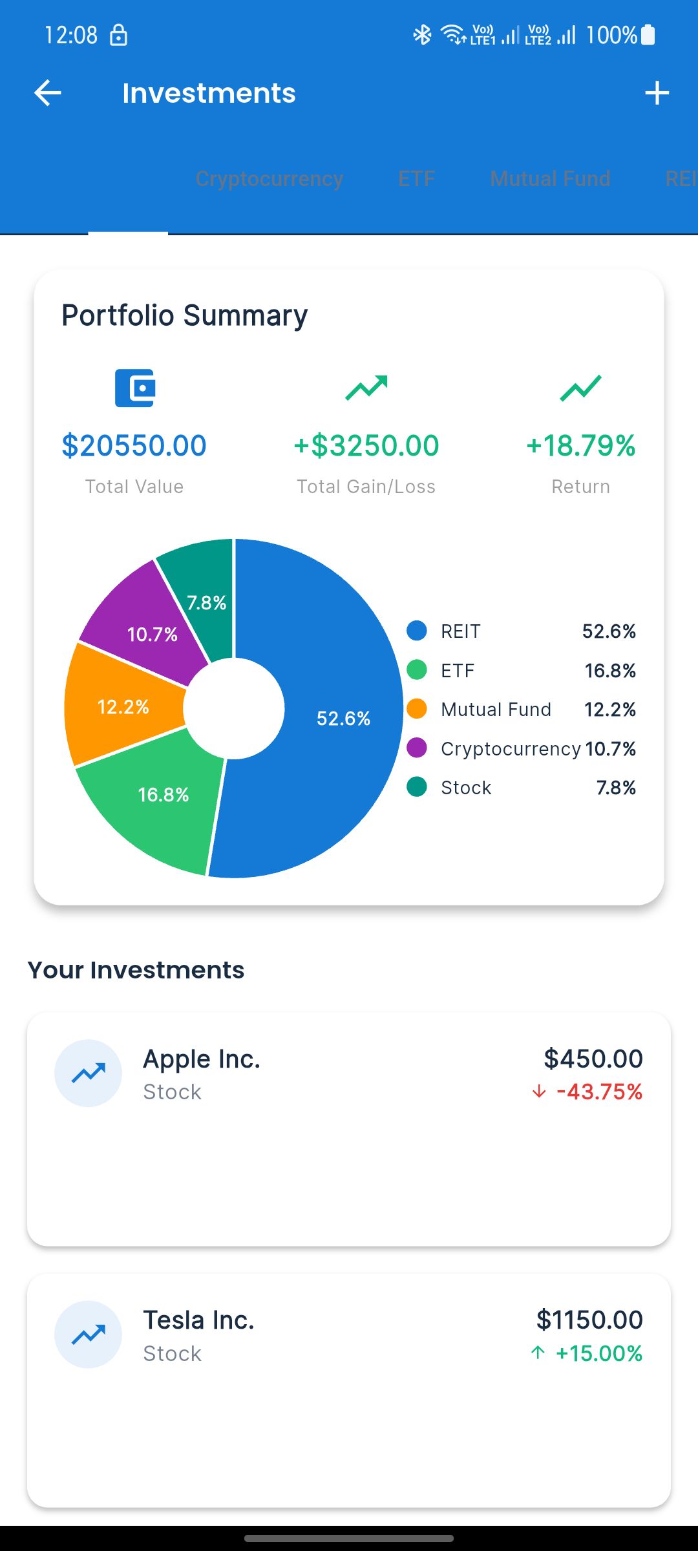Add a new investment with plus icon
The width and height of the screenshot is (698, 1551).
click(657, 93)
